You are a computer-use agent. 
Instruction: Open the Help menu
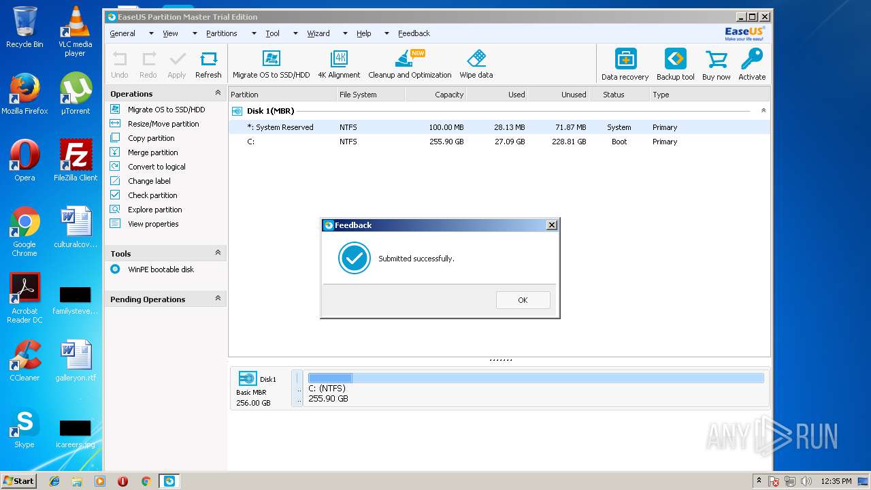click(x=364, y=33)
